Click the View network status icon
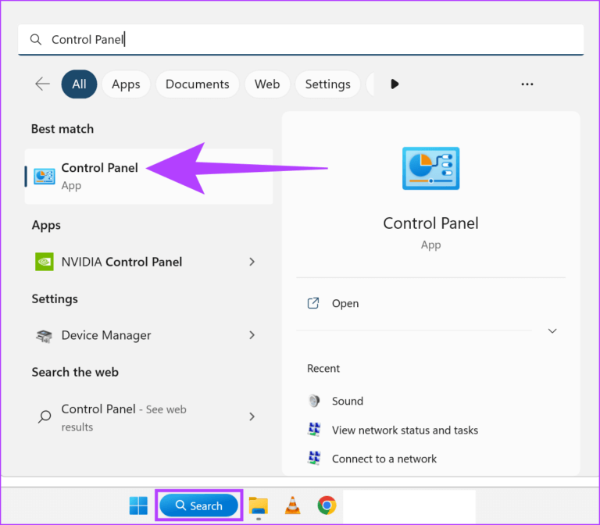Viewport: 600px width, 525px height. [314, 430]
